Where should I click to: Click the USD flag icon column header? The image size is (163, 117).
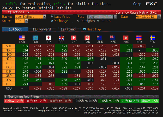click(x=22, y=38)
